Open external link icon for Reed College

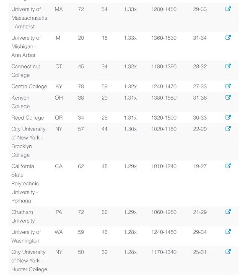pos(228,117)
